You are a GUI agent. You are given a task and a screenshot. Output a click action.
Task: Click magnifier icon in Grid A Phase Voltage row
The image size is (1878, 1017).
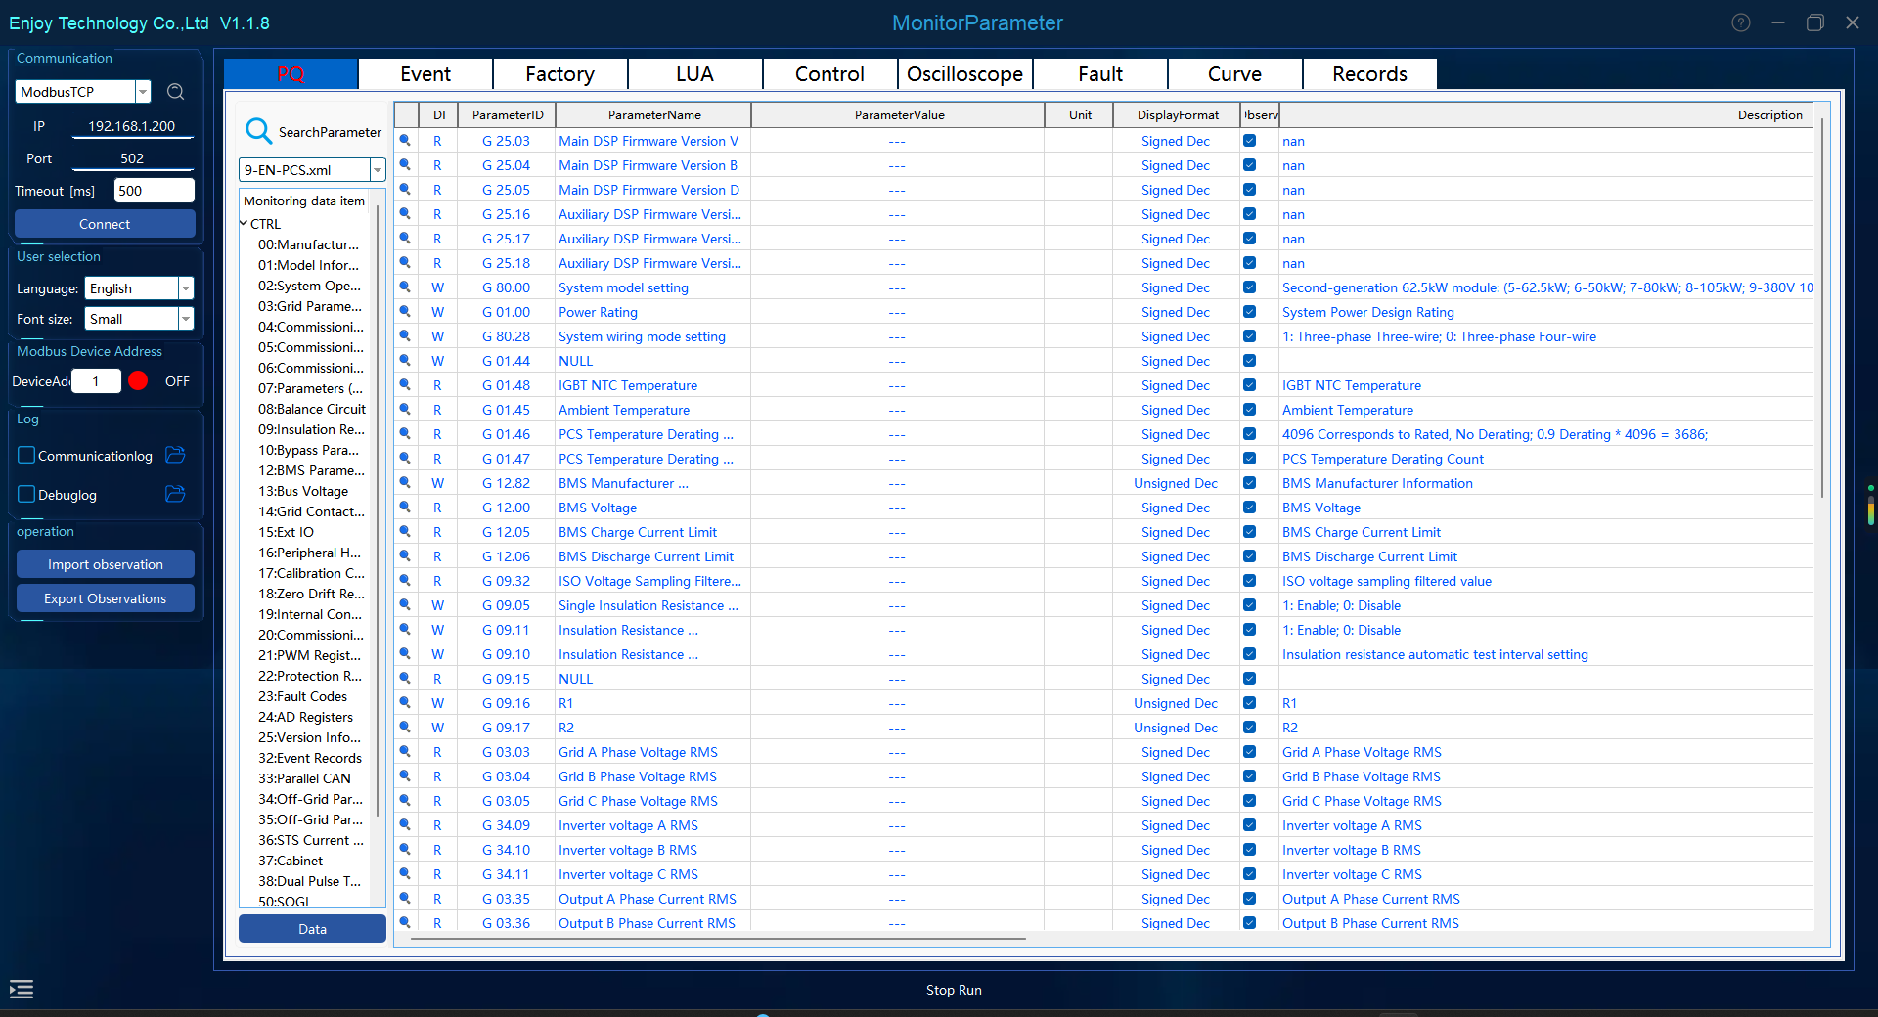tap(405, 752)
